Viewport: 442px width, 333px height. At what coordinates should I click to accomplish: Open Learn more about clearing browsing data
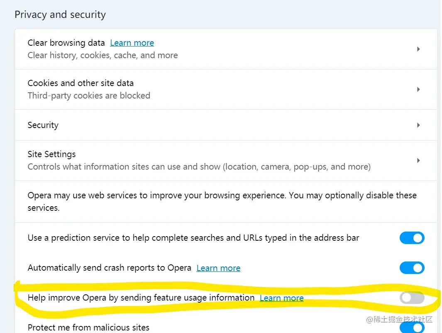point(132,43)
